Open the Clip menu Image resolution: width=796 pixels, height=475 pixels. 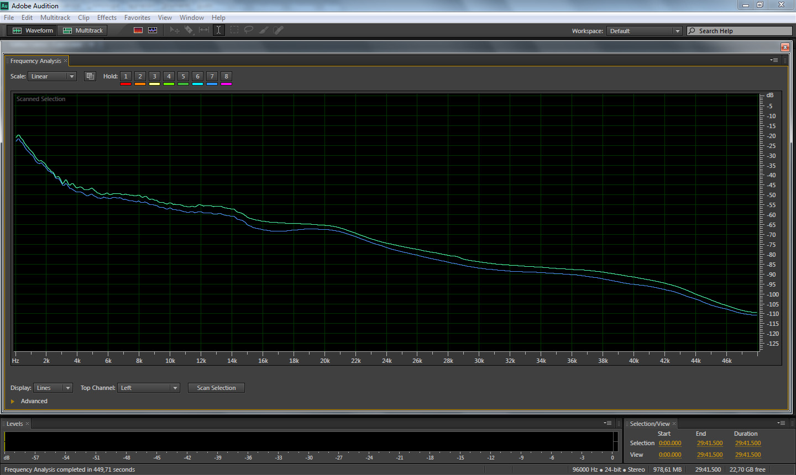[83, 18]
